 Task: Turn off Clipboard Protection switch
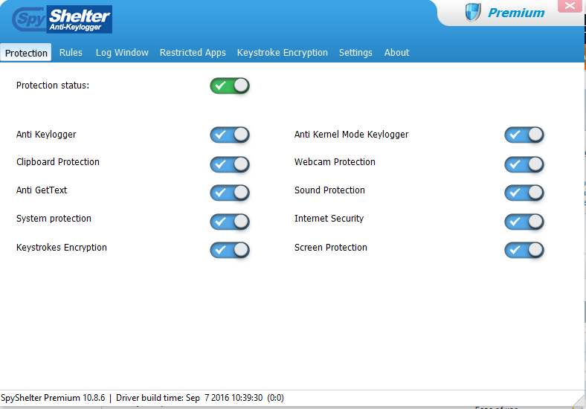point(230,164)
